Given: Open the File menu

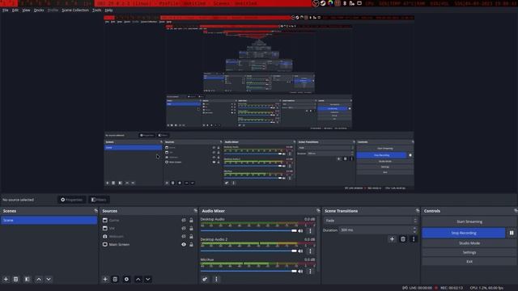Looking at the screenshot, I should [6, 11].
